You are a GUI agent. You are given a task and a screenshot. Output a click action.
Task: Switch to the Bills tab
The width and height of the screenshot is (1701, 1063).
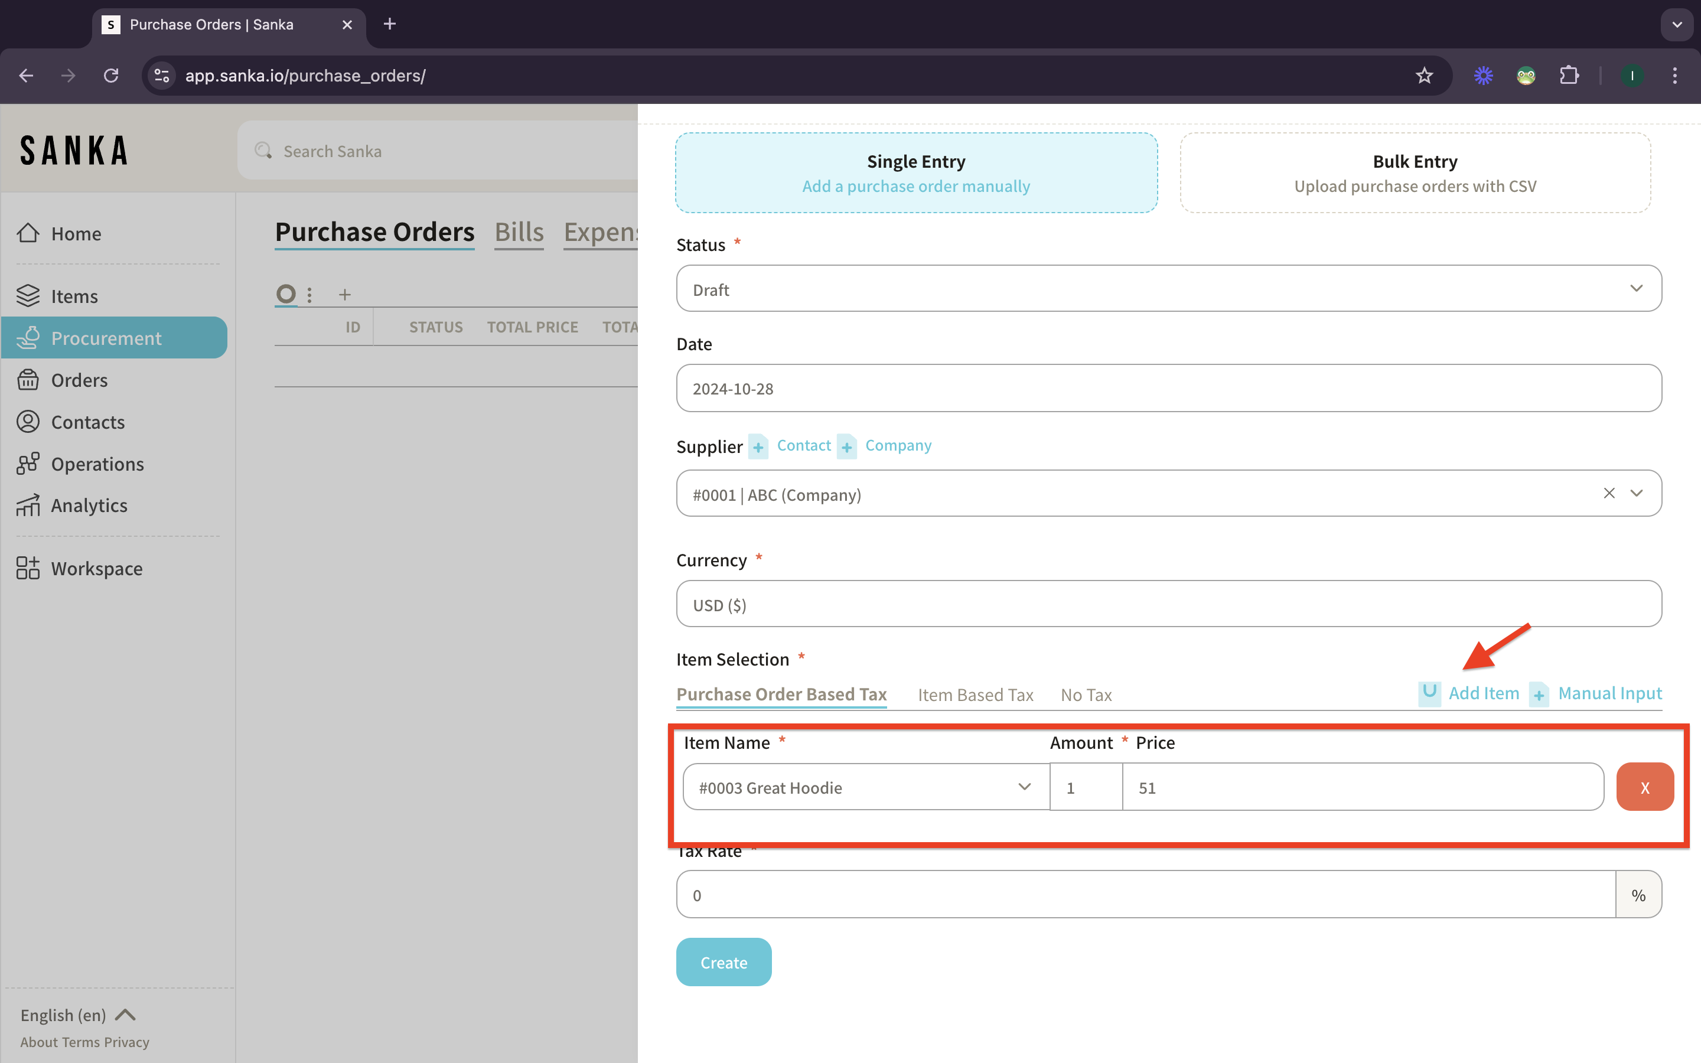519,232
